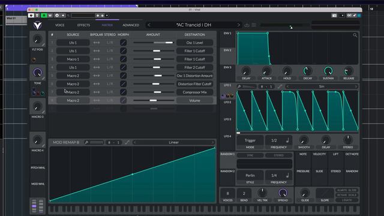
Task: Enable ALWAYS GLIDE option
Action: (347, 190)
